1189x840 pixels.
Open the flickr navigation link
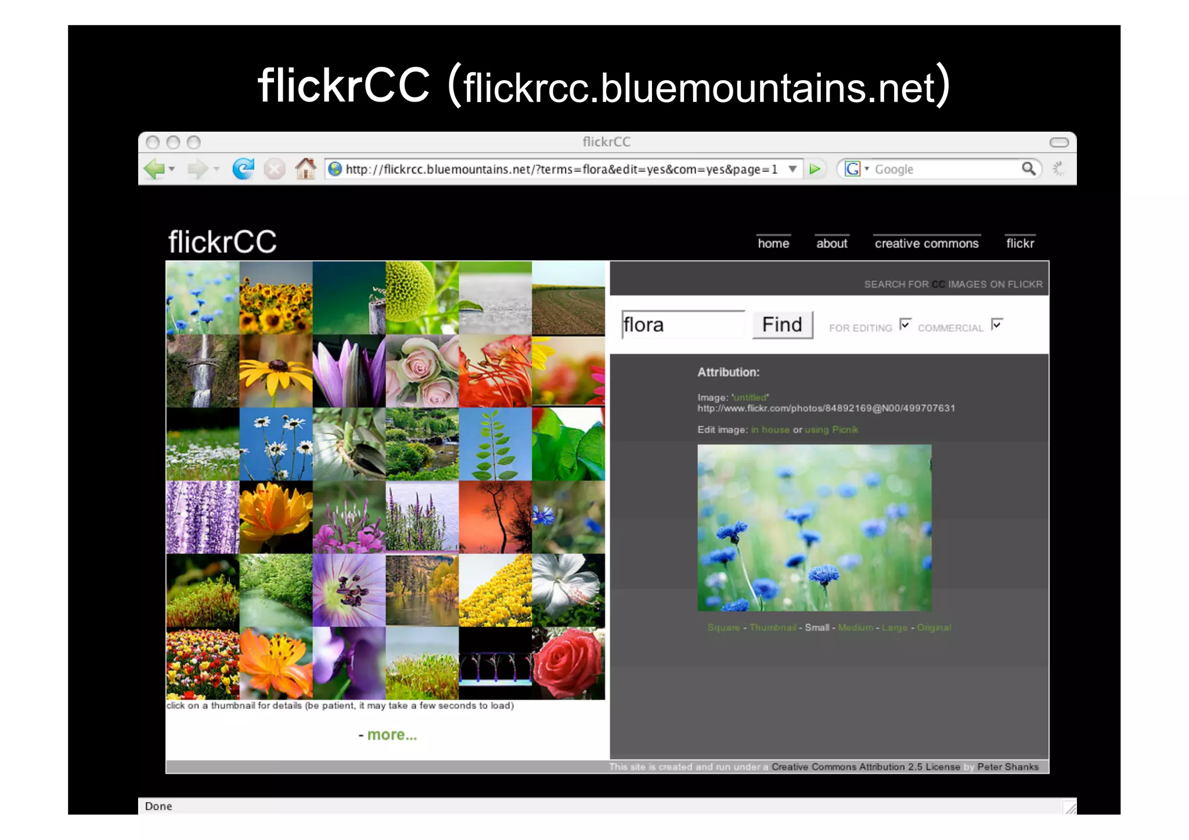click(1020, 243)
